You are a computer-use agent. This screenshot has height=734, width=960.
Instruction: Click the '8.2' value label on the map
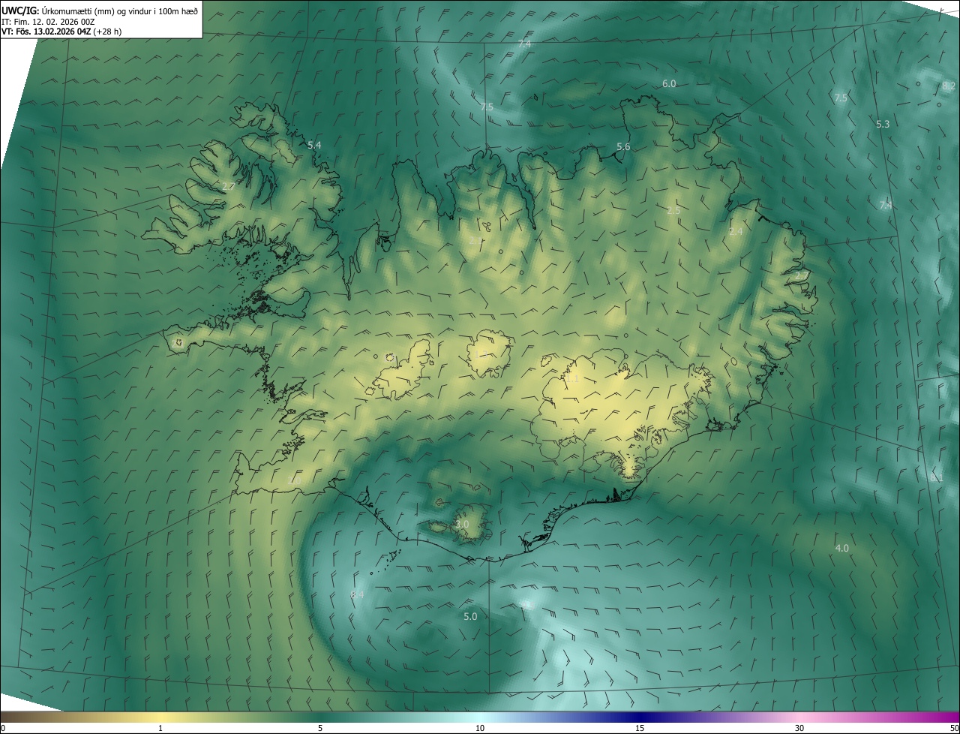948,86
